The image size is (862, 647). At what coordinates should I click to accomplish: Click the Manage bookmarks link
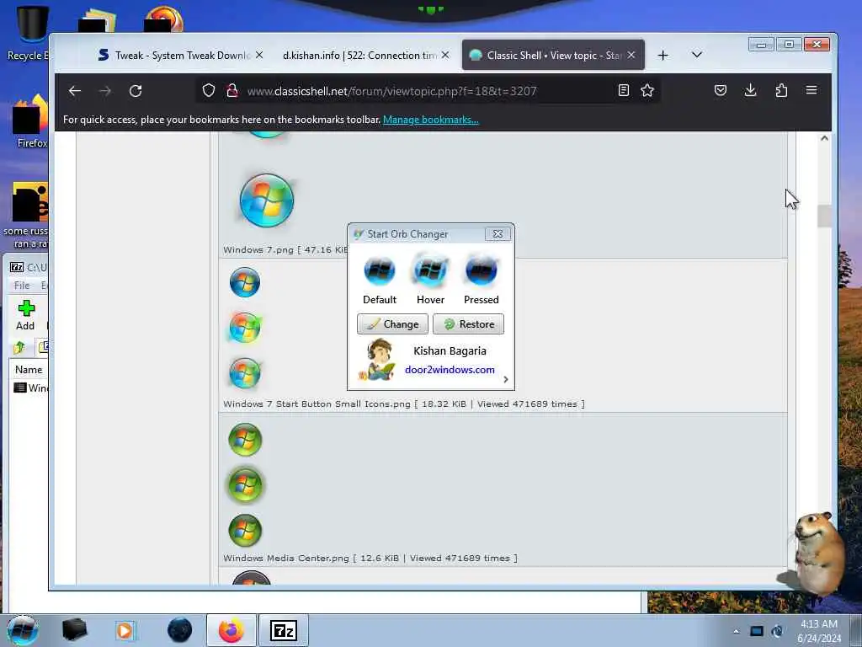pos(430,120)
